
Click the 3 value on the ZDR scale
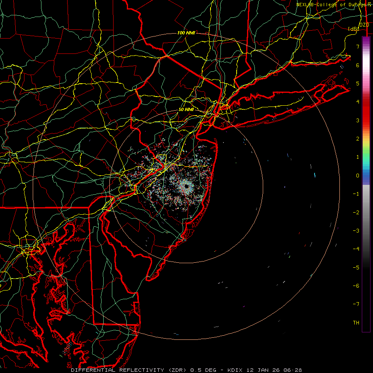pyautogui.click(x=358, y=120)
